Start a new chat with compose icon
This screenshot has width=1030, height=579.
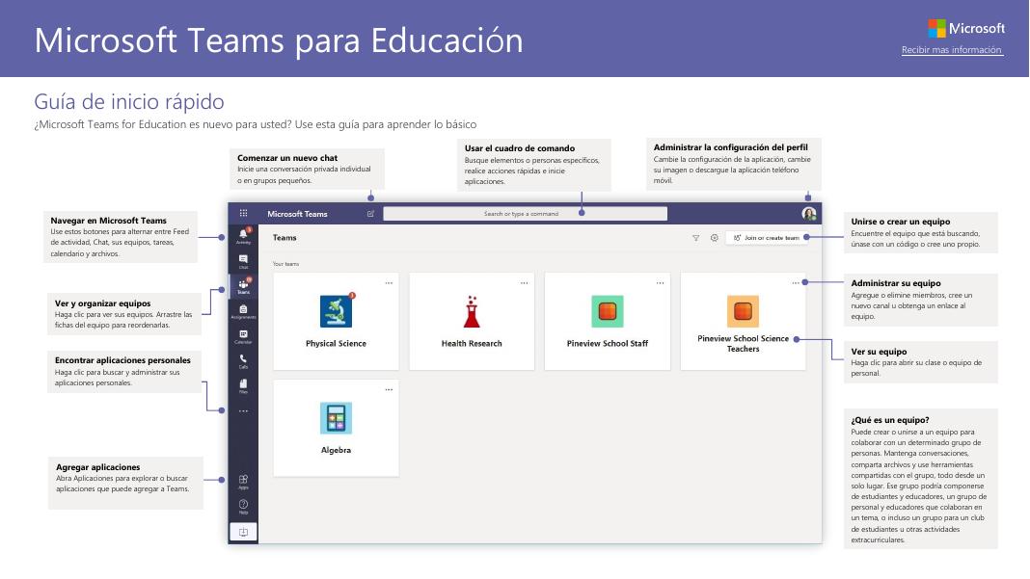[x=370, y=213]
